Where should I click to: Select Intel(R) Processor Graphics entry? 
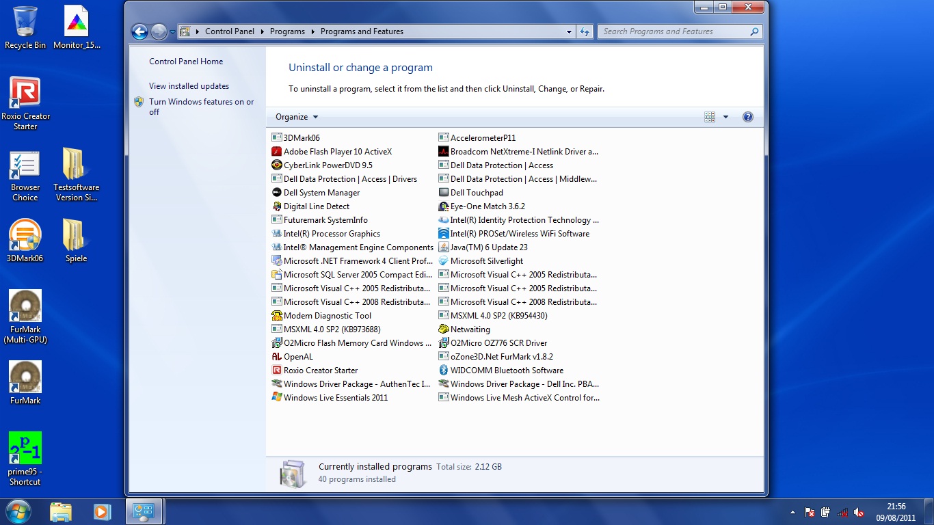point(326,234)
